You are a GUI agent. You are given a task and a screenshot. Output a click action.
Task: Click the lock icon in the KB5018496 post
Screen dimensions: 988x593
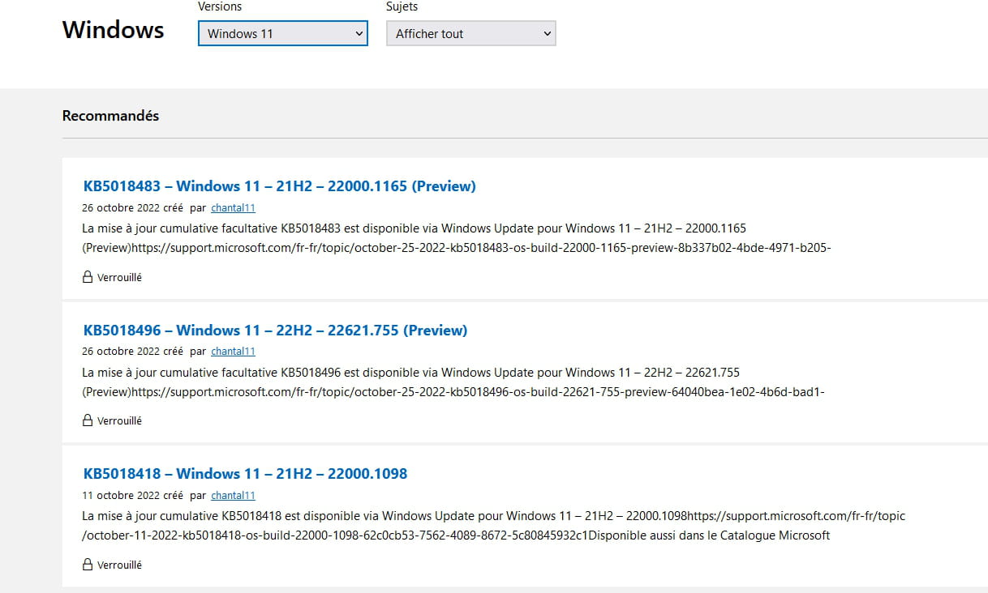[88, 420]
